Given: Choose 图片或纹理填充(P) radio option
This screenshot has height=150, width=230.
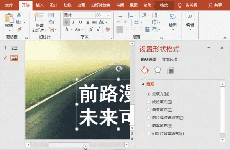Looking at the screenshot, I should click(x=165, y=118).
